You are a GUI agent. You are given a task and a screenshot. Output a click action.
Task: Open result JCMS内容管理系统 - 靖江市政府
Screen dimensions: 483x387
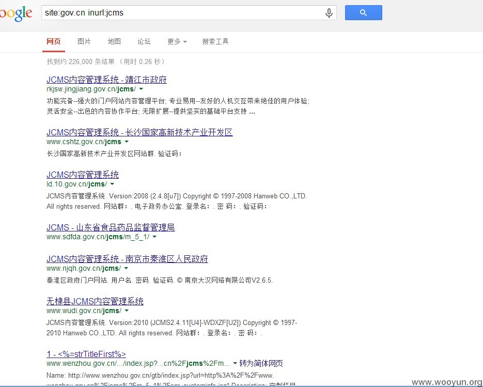[106, 80]
